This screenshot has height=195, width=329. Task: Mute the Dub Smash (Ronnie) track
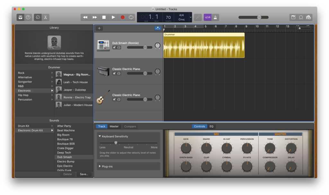click(x=114, y=47)
